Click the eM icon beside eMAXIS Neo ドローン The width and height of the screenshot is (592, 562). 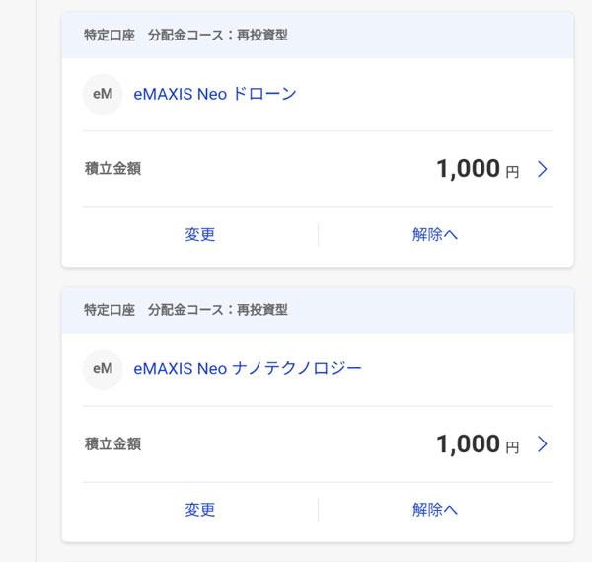coord(103,95)
